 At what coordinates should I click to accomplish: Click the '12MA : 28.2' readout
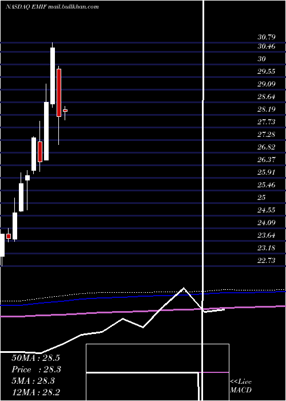35,392
